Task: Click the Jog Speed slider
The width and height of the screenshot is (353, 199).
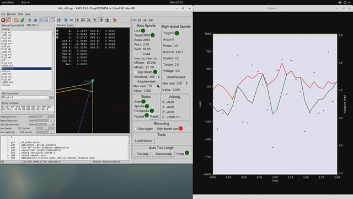Action: click(45, 128)
